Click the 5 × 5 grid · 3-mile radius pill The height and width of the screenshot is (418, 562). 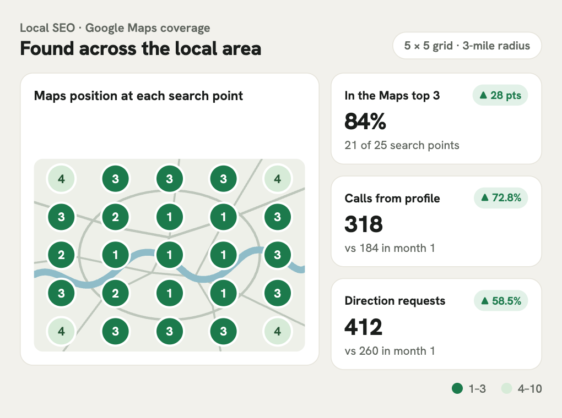coord(467,46)
